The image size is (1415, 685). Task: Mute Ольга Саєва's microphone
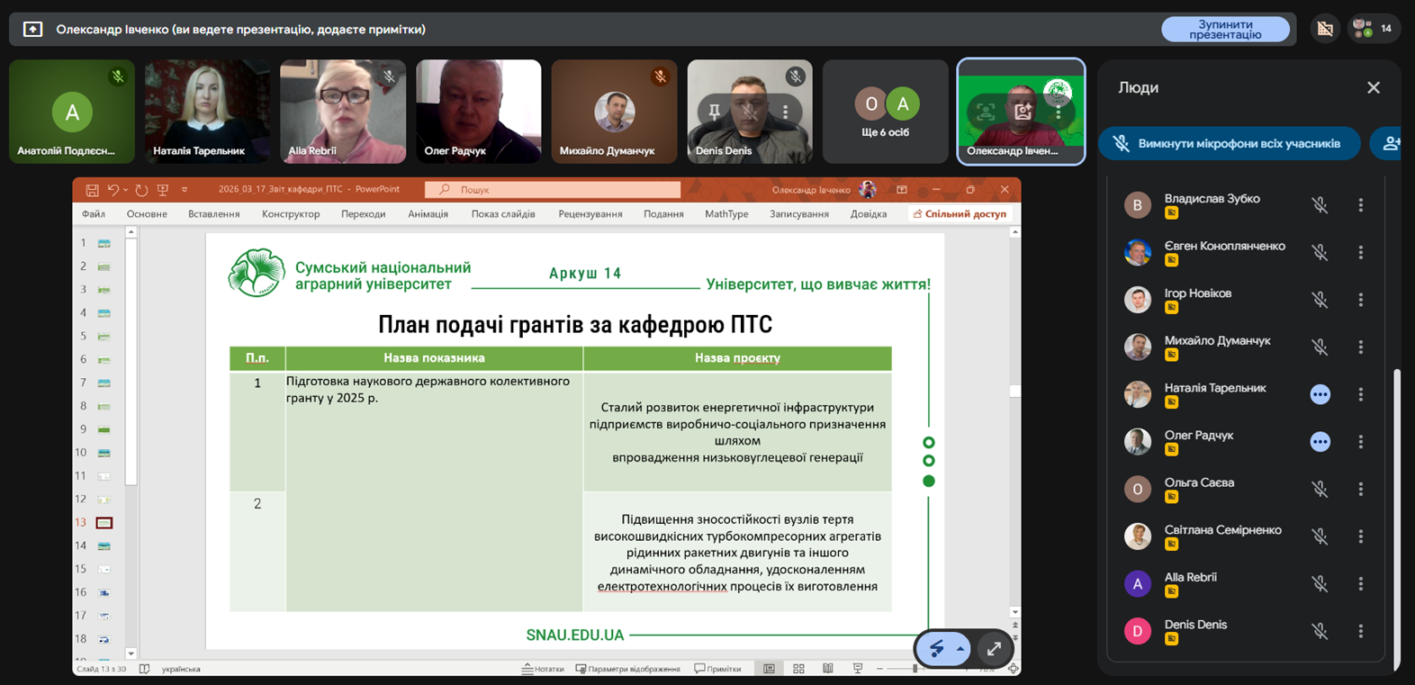(x=1320, y=490)
